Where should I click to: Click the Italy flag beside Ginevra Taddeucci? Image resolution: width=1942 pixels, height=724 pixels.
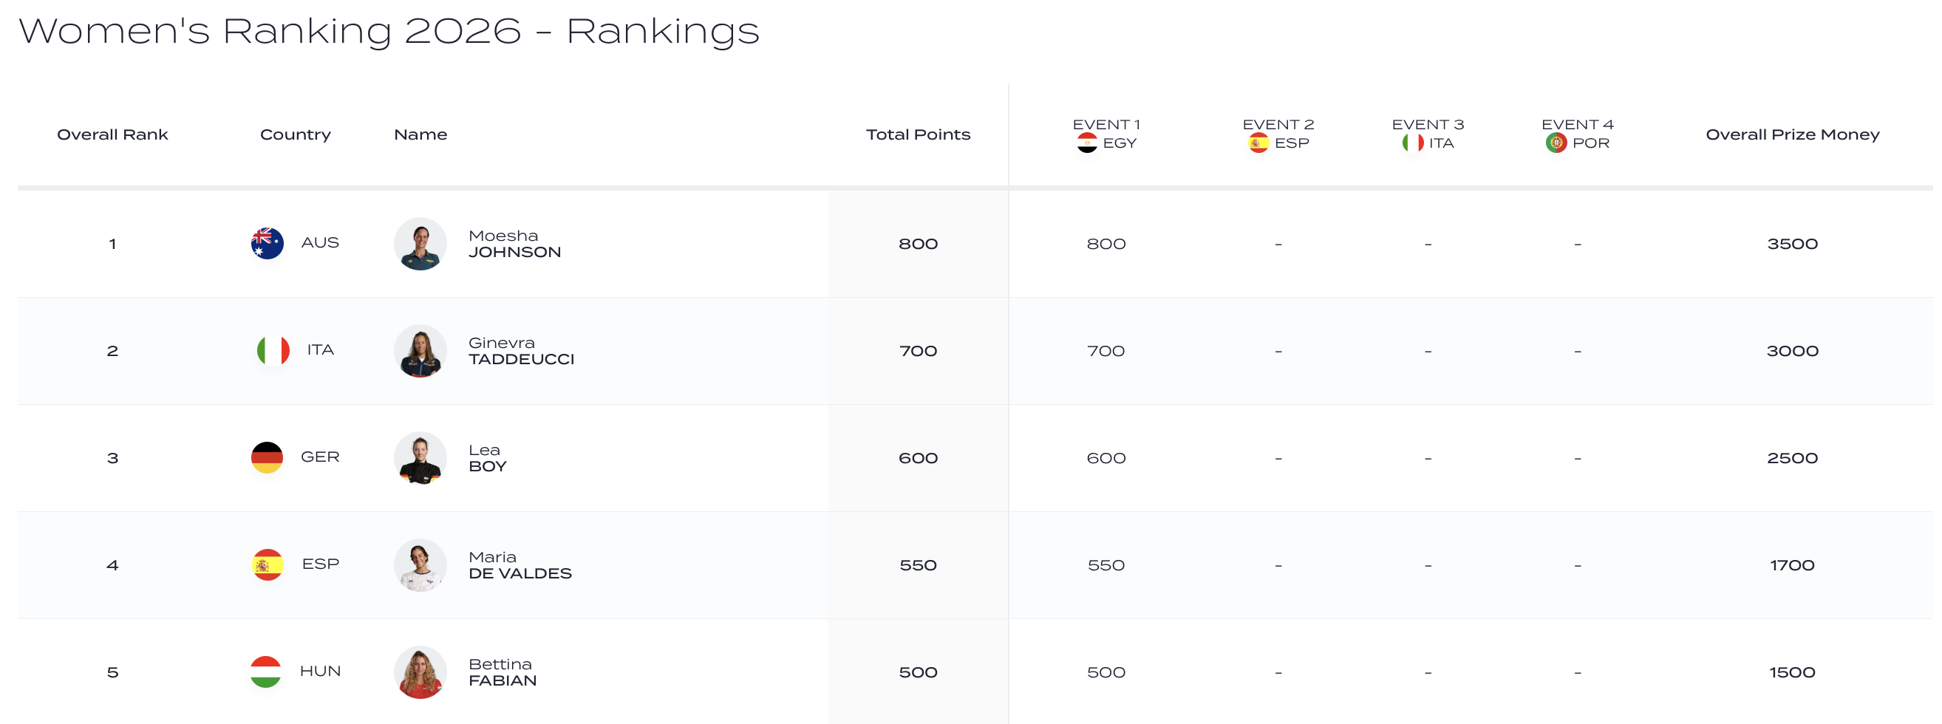point(273,350)
